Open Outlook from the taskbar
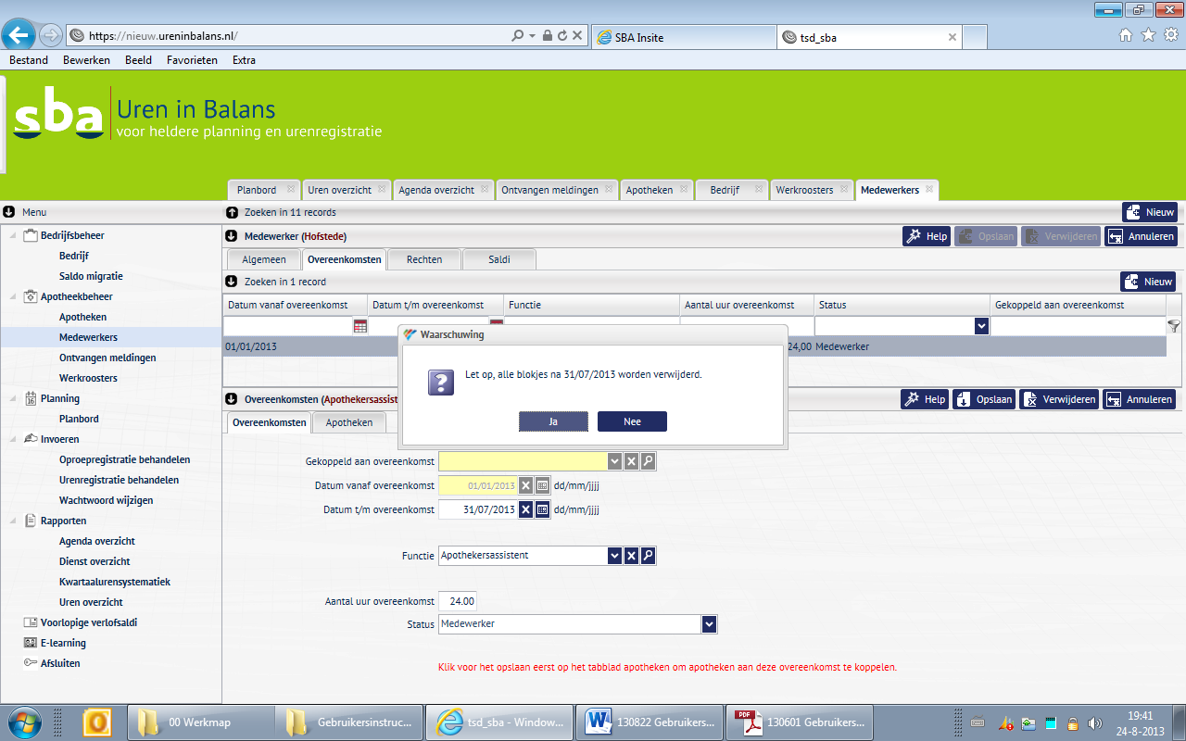 [x=97, y=722]
